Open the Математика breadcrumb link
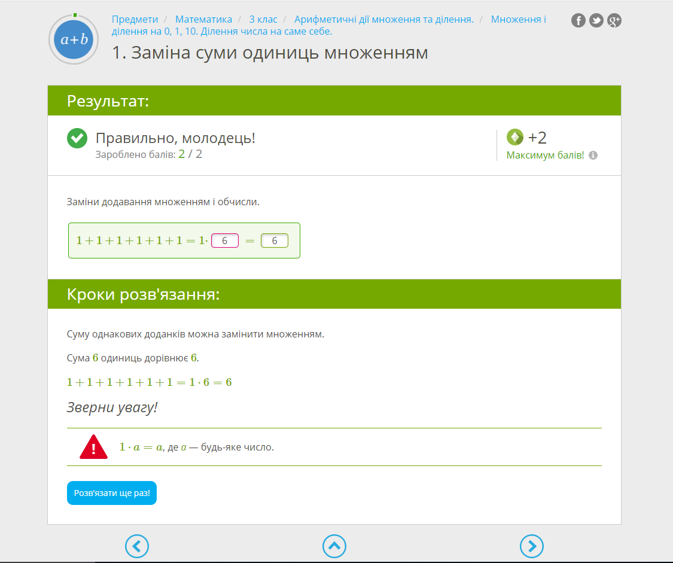 (203, 19)
